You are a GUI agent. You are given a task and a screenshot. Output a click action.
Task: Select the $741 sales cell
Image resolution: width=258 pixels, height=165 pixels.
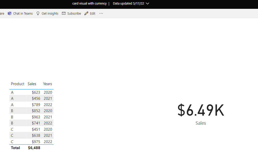coord(36,123)
